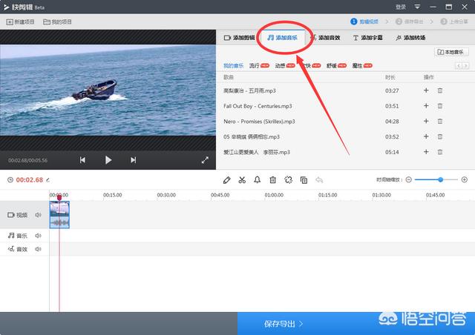
Task: Click the pencil edit tool in timeline toolbar
Action: coord(226,180)
